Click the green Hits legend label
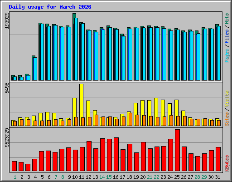This screenshot has width=232, height=182. (x=227, y=19)
